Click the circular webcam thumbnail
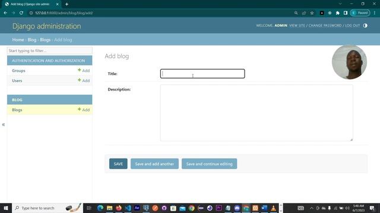 [x=349, y=62]
